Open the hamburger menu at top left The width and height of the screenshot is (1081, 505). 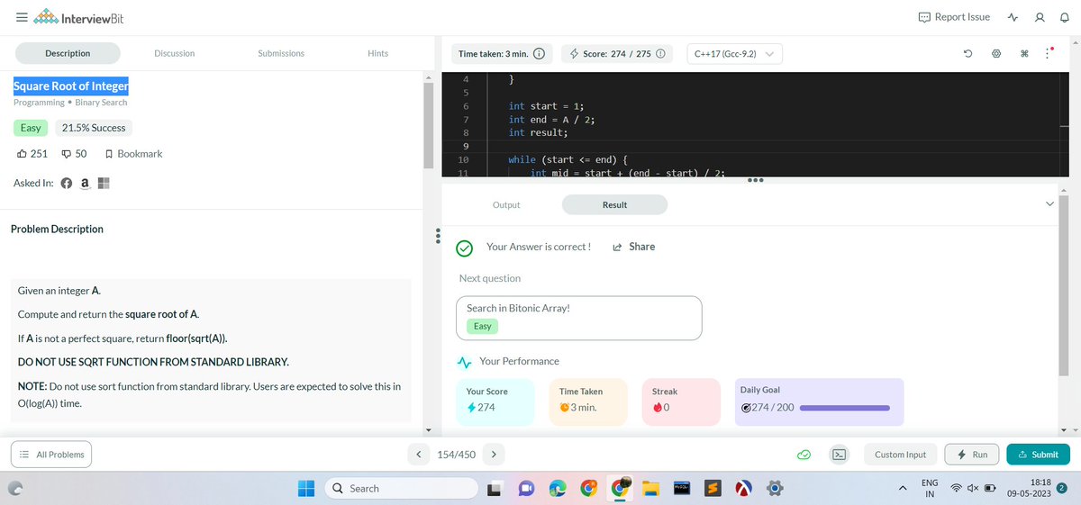[20, 18]
